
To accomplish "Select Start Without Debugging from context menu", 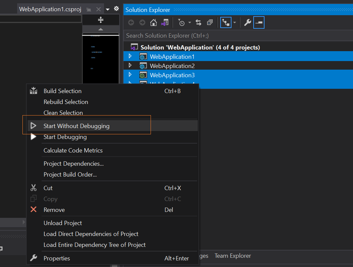I will 76,126.
